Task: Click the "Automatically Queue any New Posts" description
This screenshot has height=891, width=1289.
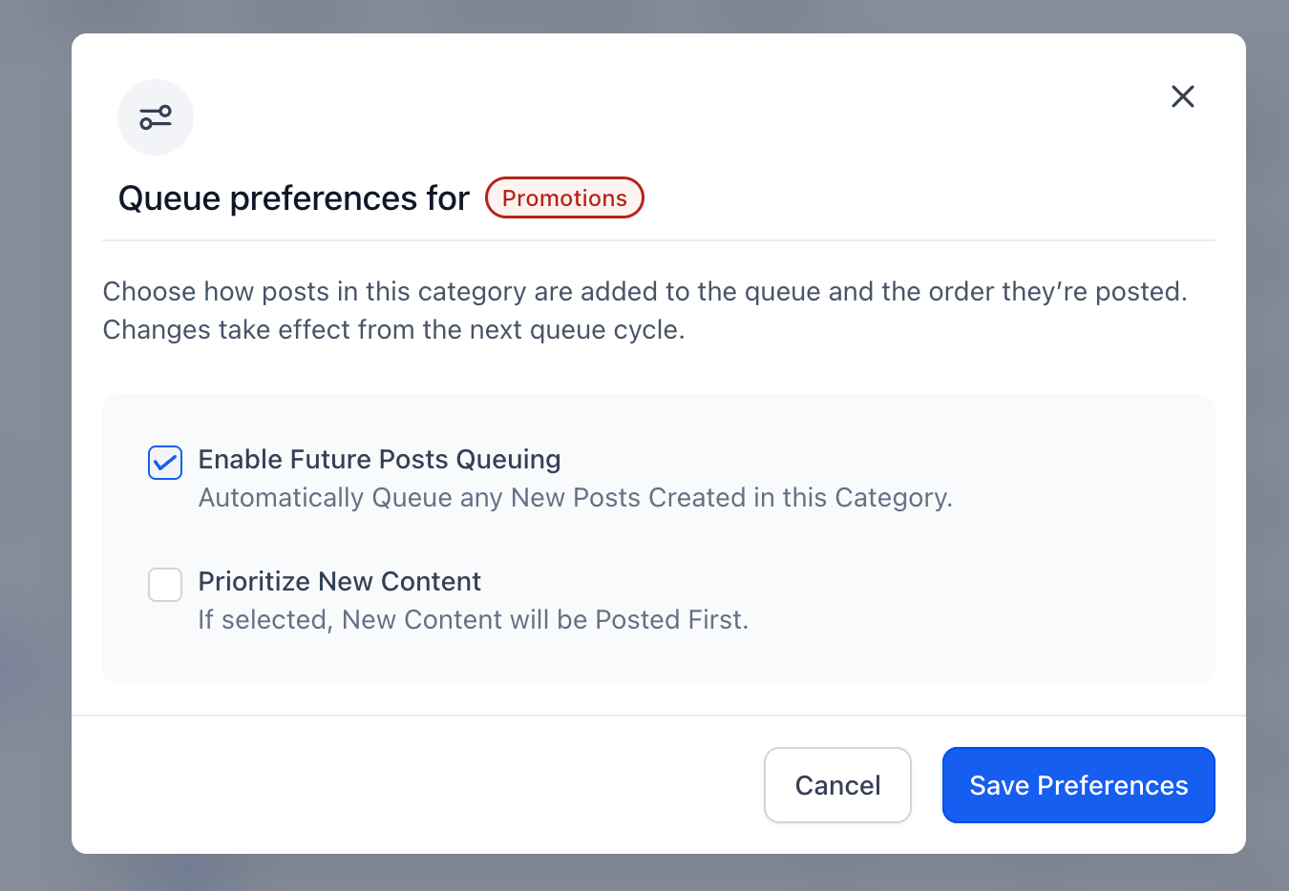Action: (575, 498)
